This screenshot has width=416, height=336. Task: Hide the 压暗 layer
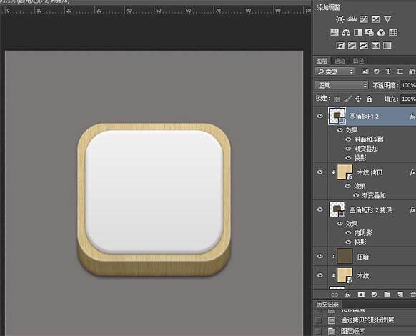(x=320, y=256)
